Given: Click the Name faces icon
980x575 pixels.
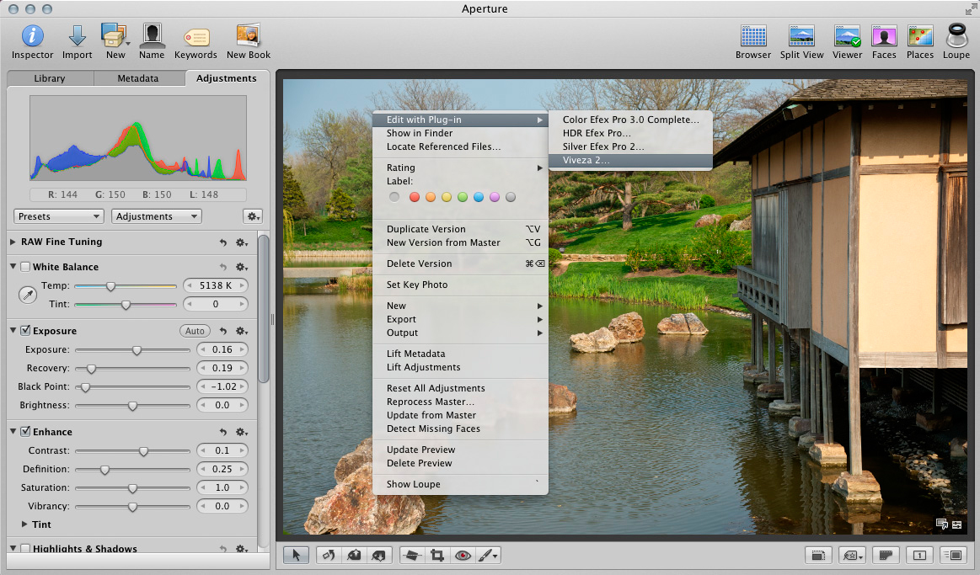Looking at the screenshot, I should click(152, 35).
